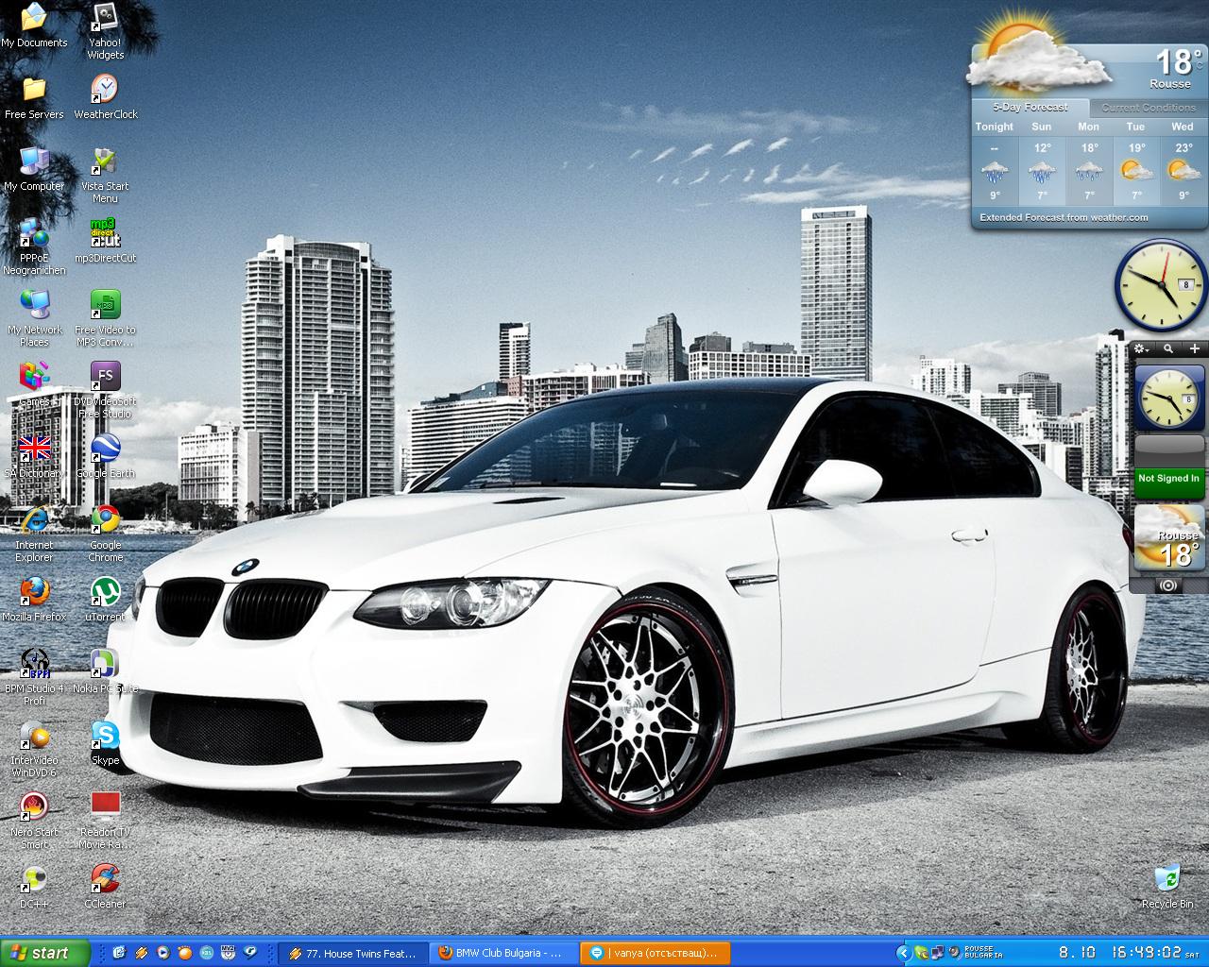Select the My Computer icon
Viewport: 1209px width, 967px height.
click(34, 170)
